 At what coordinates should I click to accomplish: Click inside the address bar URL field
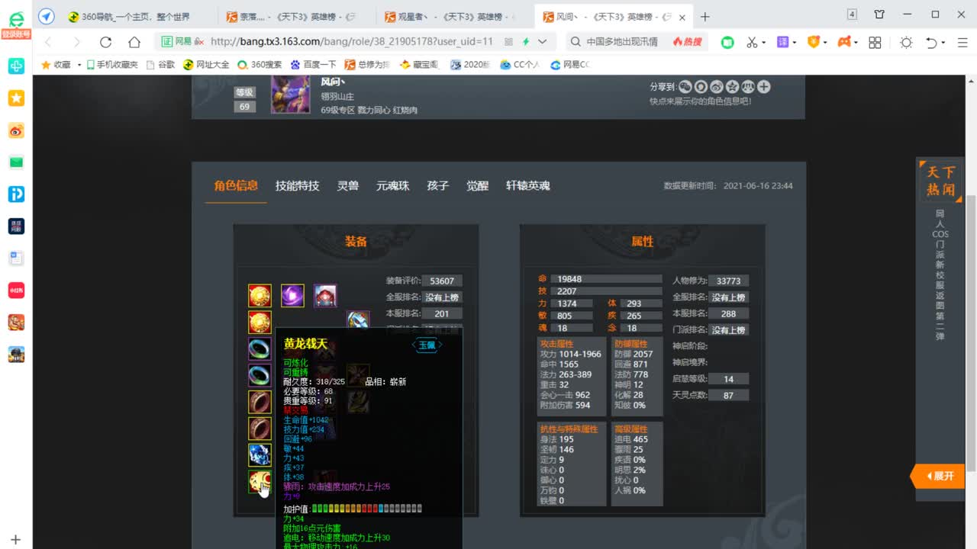[343, 42]
